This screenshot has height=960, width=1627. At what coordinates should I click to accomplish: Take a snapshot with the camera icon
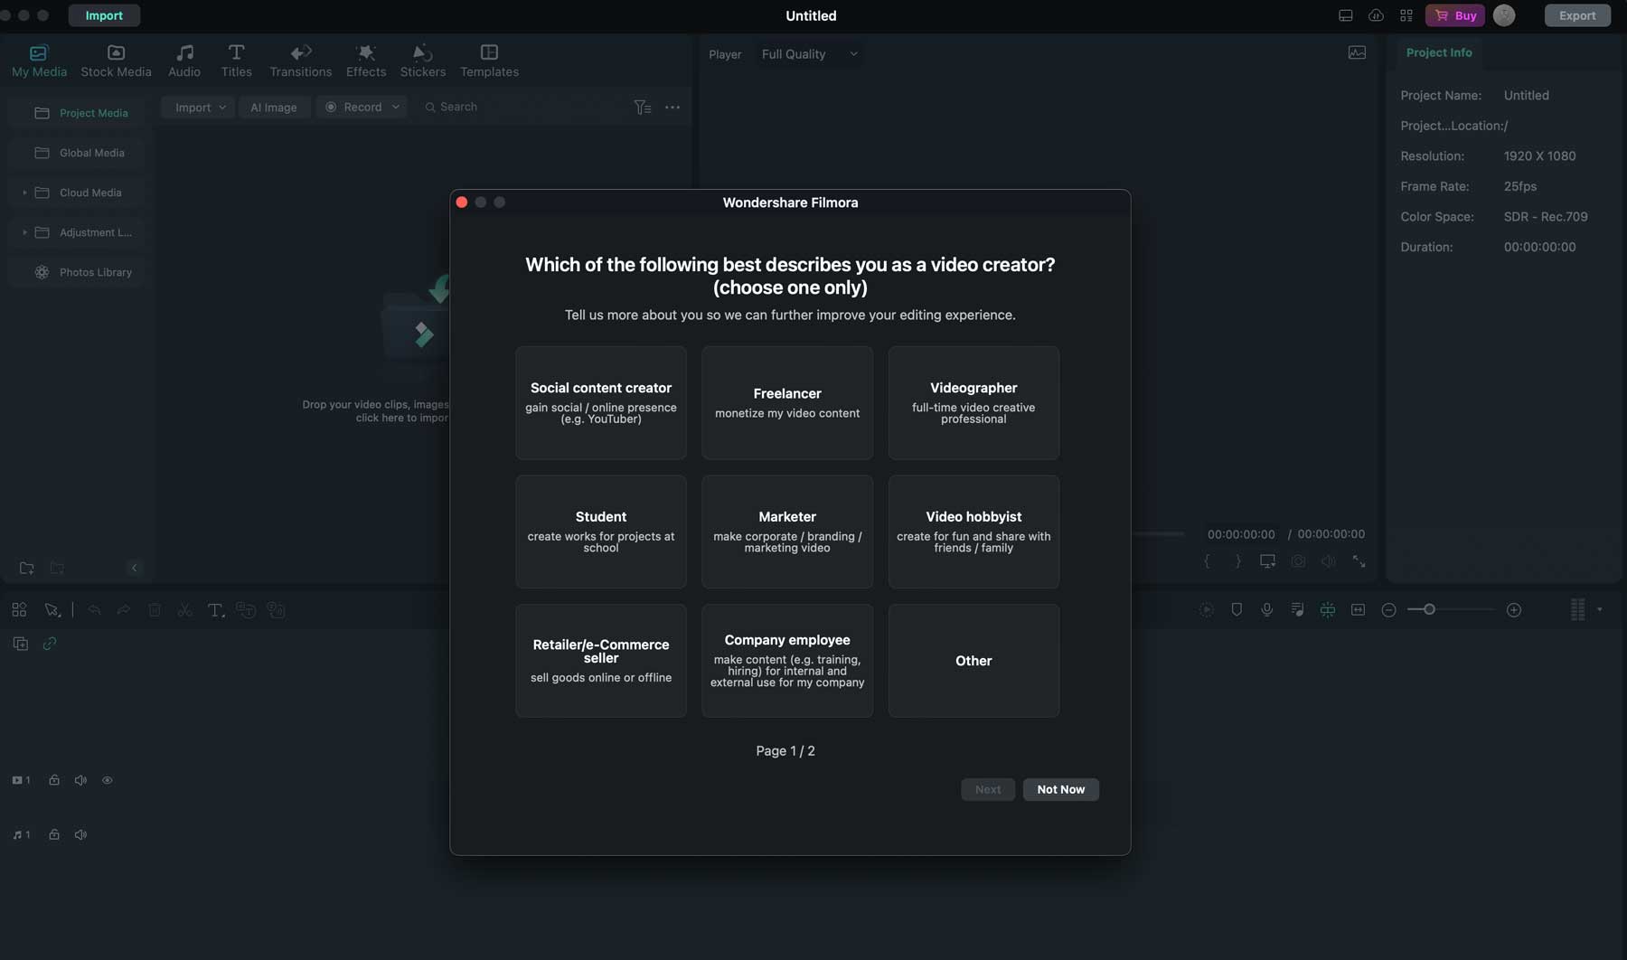pyautogui.click(x=1298, y=561)
